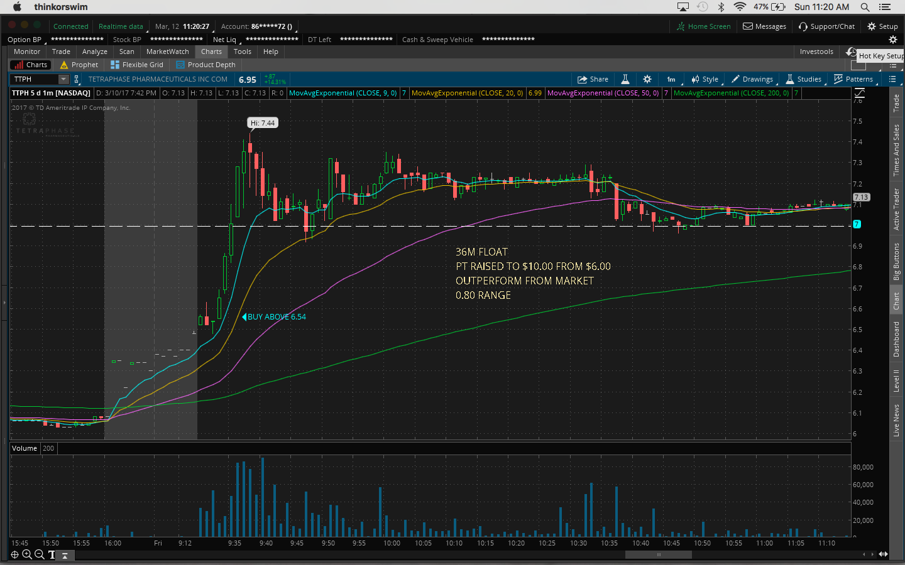Click the Realtime data status

click(121, 26)
